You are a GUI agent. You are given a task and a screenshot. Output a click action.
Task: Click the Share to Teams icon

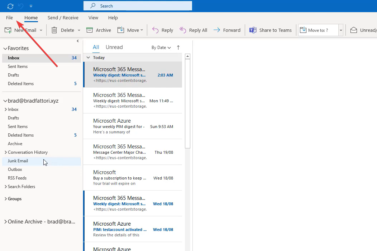(253, 30)
